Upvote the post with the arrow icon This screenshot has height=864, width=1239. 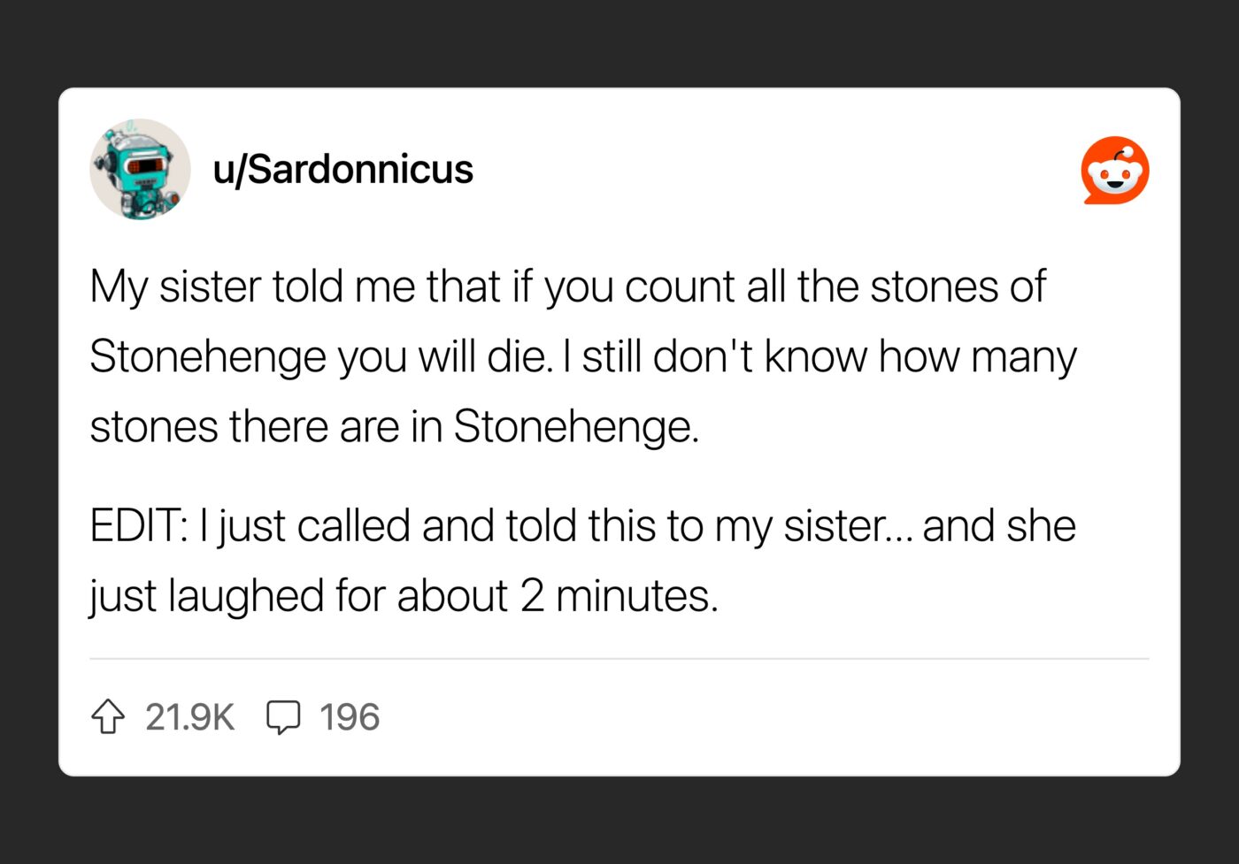pos(108,716)
